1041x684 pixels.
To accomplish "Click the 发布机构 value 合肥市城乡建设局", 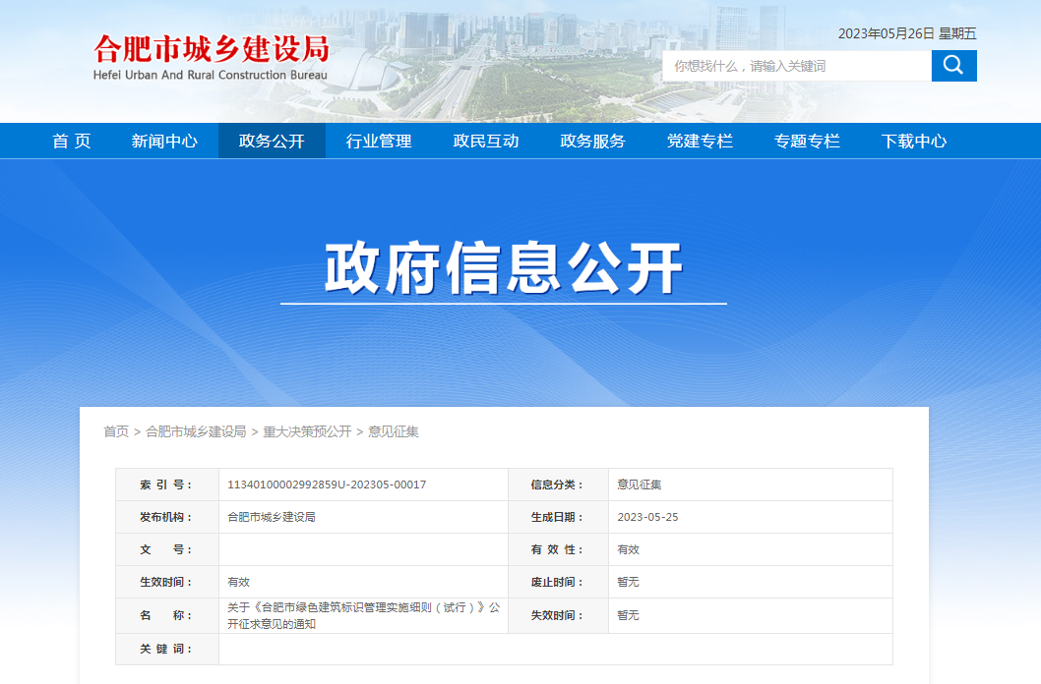I will pos(272,517).
